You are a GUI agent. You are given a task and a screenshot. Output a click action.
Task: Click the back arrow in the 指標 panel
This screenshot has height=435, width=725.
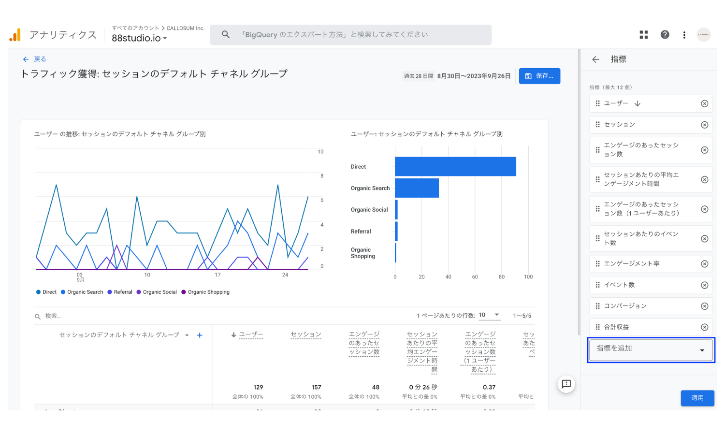pos(595,59)
